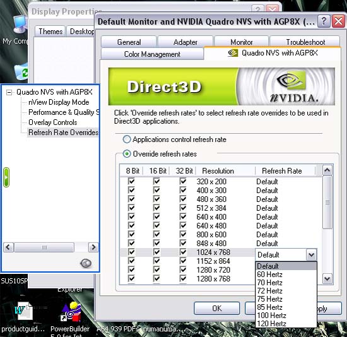Toggle 32 Bit checkbox for 1024 x 768
The image size is (347, 337).
point(183,252)
